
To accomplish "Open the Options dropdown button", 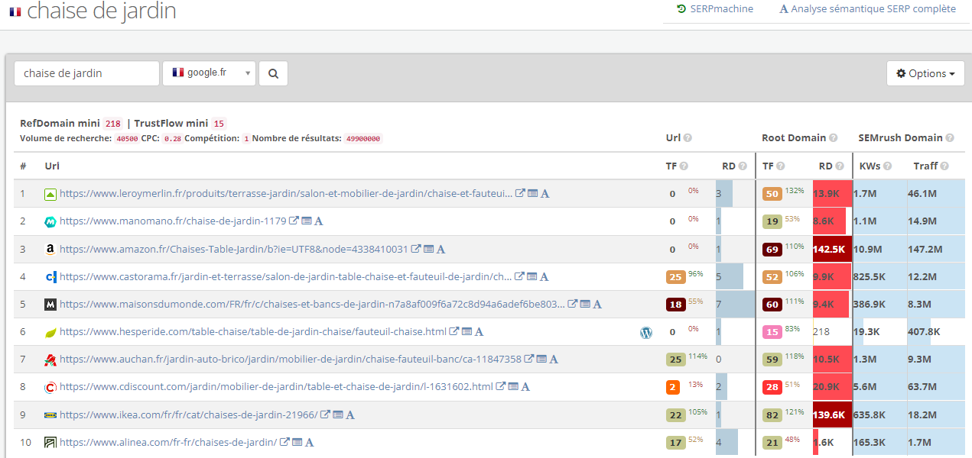I will [x=925, y=74].
